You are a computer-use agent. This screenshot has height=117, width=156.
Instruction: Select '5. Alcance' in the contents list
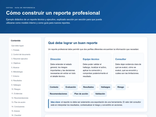[15, 67]
